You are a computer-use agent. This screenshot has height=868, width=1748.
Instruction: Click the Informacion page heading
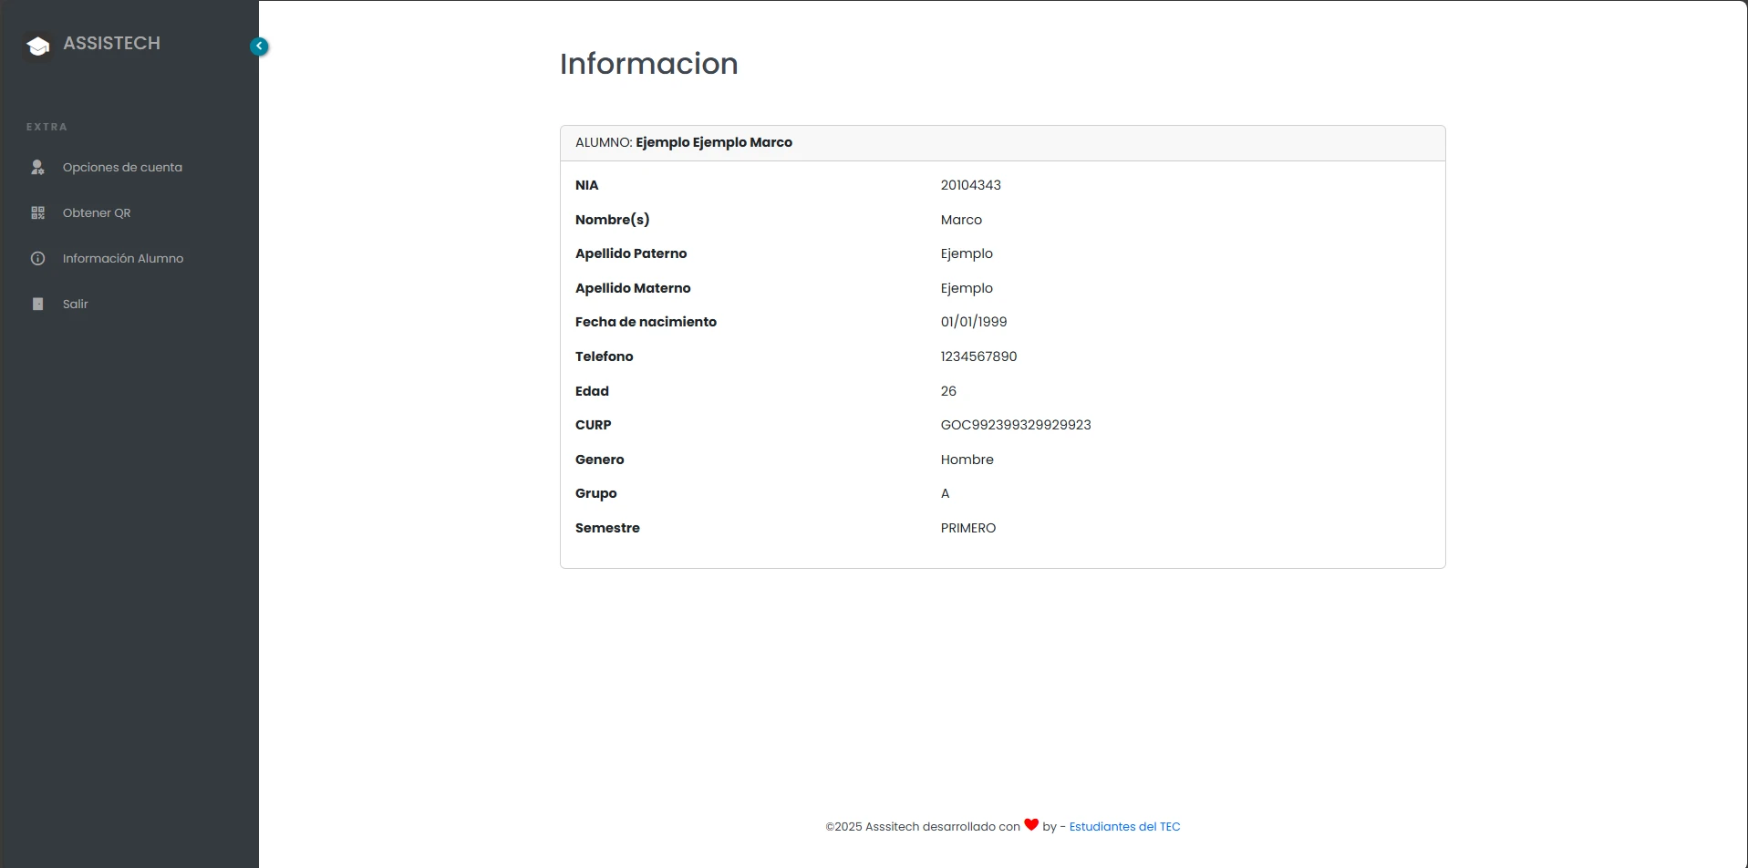pyautogui.click(x=648, y=64)
